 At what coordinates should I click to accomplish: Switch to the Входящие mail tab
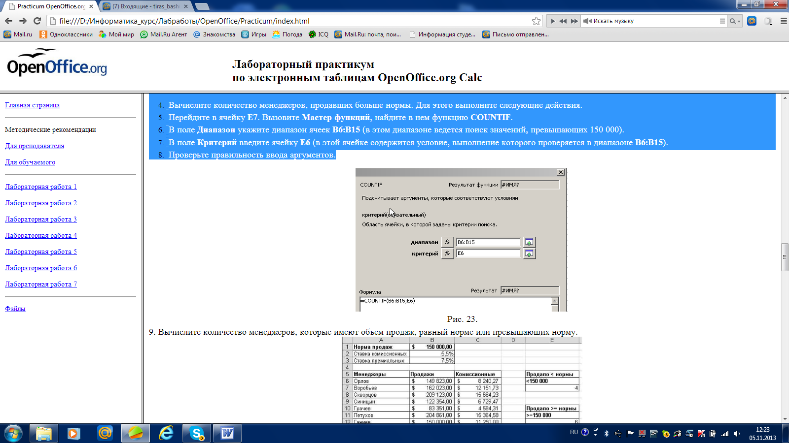click(145, 6)
